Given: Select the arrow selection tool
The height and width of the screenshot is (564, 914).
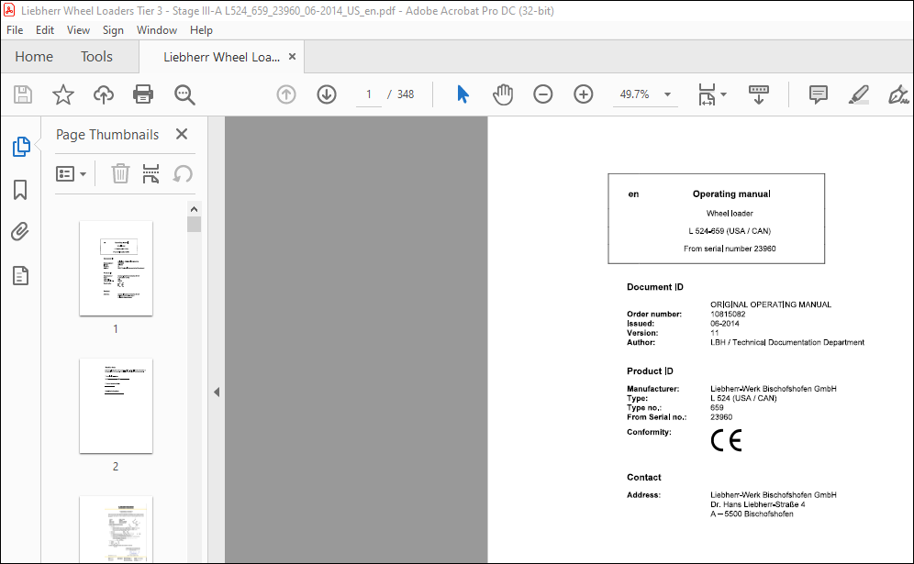Looking at the screenshot, I should coord(463,94).
